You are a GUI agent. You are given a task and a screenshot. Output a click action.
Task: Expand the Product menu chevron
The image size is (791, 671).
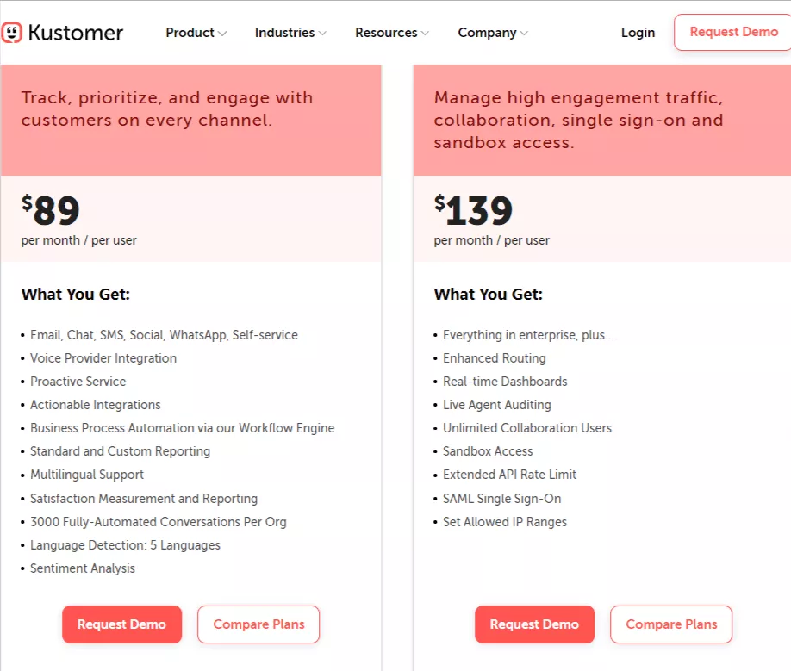(222, 34)
